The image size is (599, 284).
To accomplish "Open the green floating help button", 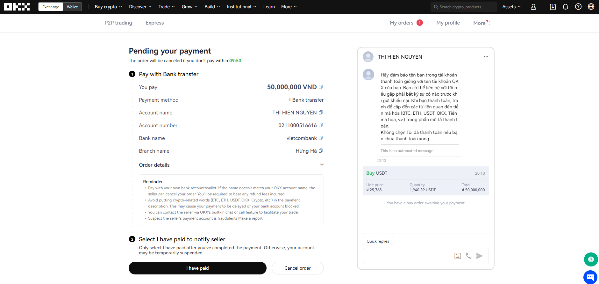I will pos(591,259).
